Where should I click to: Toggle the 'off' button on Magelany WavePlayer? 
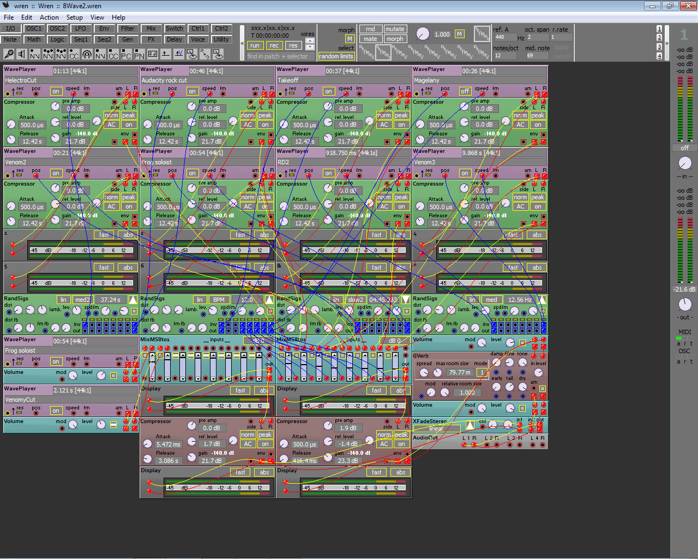[465, 91]
